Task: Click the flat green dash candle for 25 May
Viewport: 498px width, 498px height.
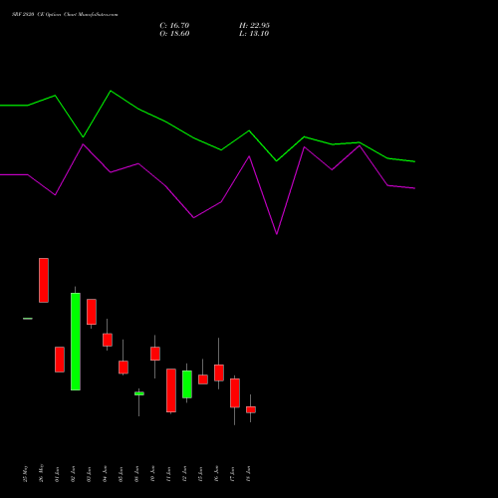Action: 28,319
